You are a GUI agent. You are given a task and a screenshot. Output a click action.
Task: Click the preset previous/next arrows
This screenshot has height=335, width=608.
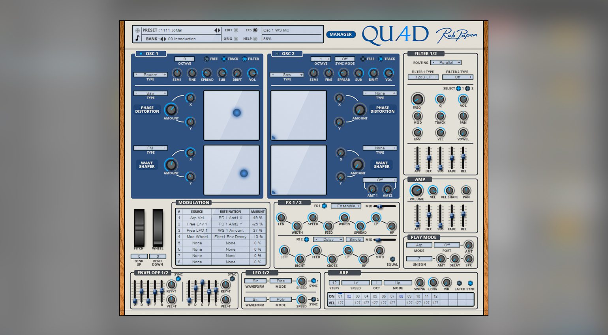pyautogui.click(x=217, y=30)
